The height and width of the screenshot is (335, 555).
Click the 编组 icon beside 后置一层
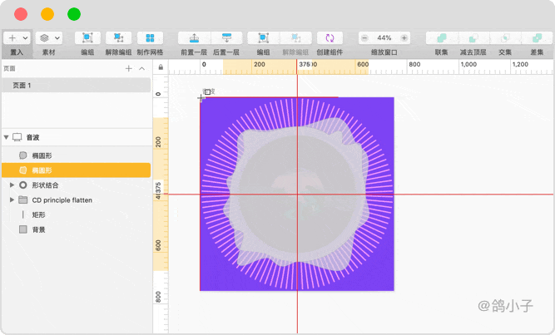tap(263, 38)
